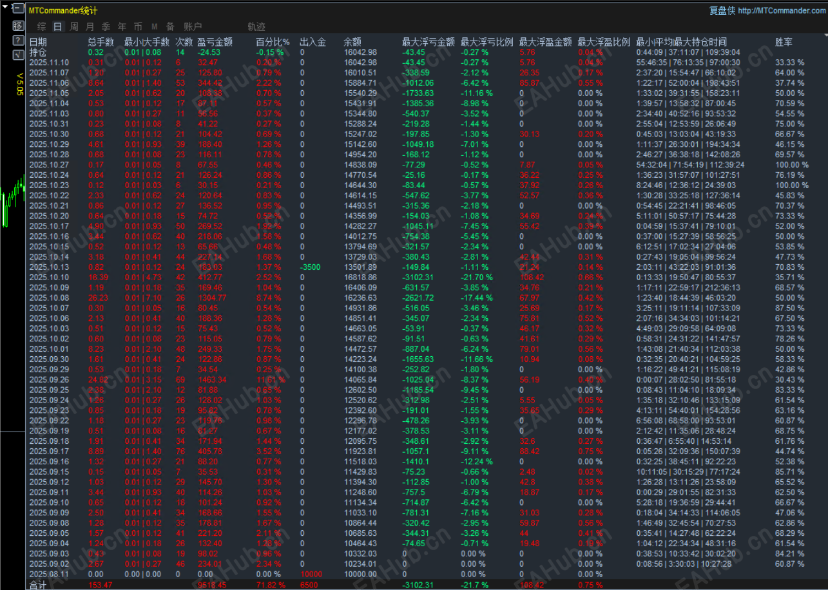828x590 pixels.
Task: Click the 移 (move) icon in the left strip
Action: [x=18, y=26]
